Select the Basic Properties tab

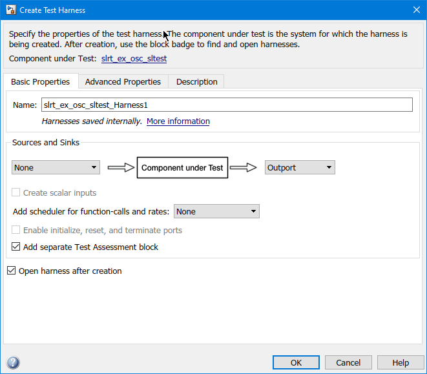pyautogui.click(x=41, y=81)
